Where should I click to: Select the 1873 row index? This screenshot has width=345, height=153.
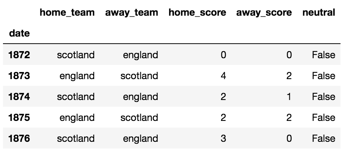point(19,76)
